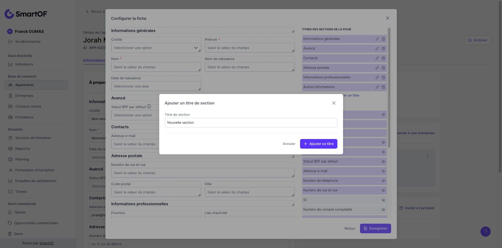Open the Statut BPF par défaut select
Screen dimensions: 502x248
pos(135,115)
